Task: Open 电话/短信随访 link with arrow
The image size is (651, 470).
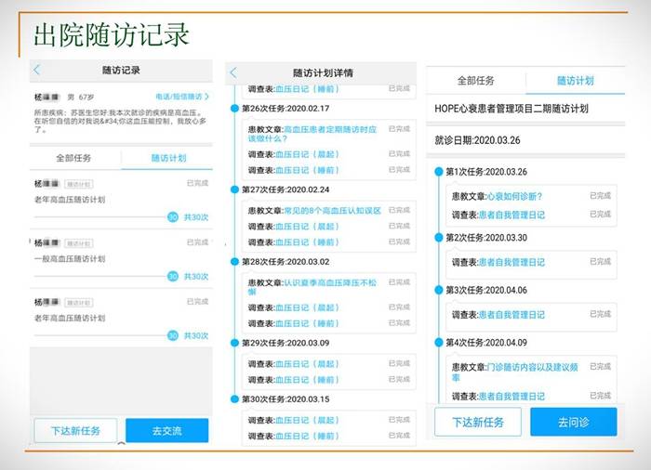Action: point(182,97)
